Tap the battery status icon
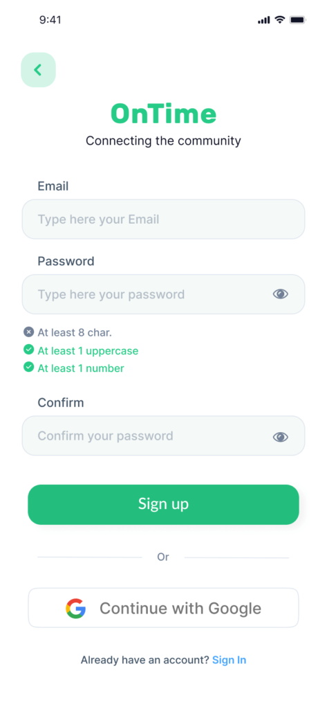The height and width of the screenshot is (709, 327). [x=298, y=20]
